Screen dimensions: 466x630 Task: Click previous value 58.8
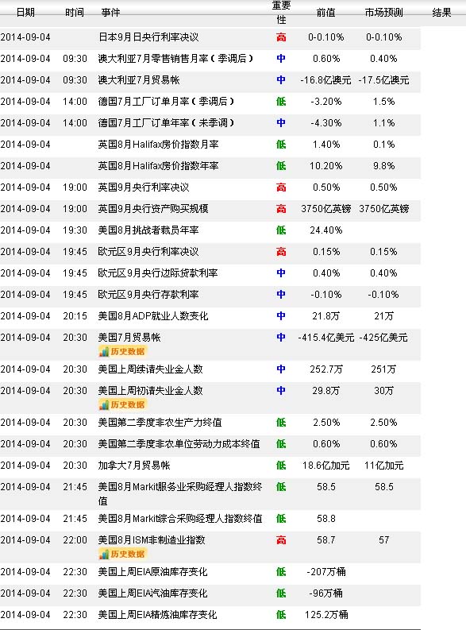pos(326,519)
